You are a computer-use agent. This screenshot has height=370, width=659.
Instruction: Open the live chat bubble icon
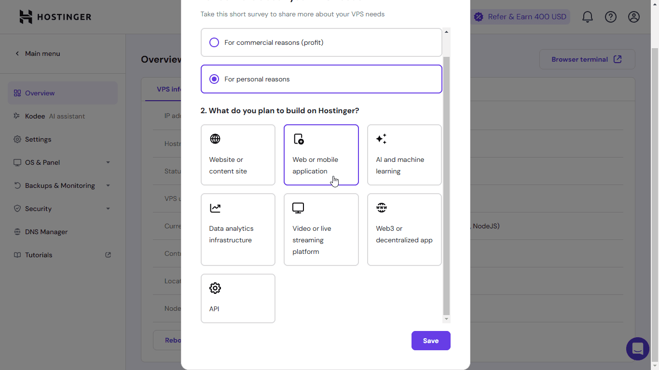[x=637, y=348]
